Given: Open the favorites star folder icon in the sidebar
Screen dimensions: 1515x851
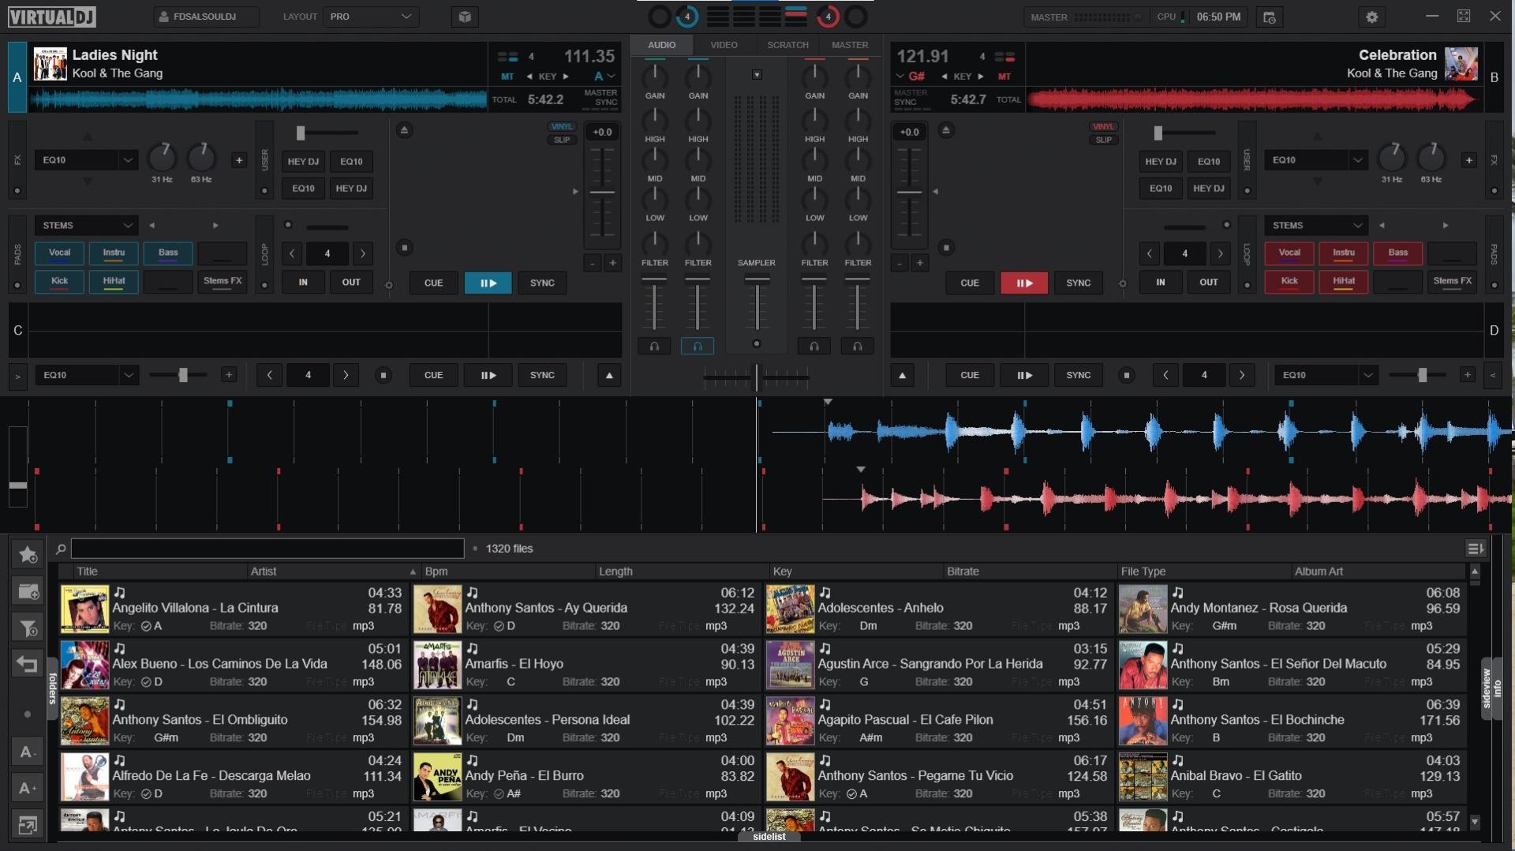Looking at the screenshot, I should pos(28,555).
